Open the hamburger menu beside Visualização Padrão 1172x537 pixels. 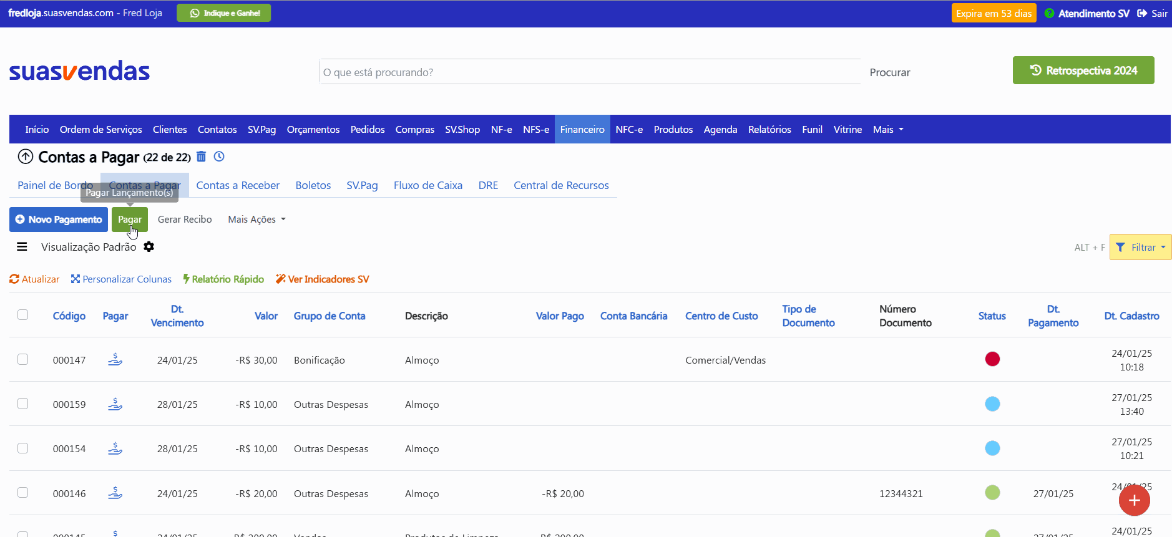[x=22, y=247]
